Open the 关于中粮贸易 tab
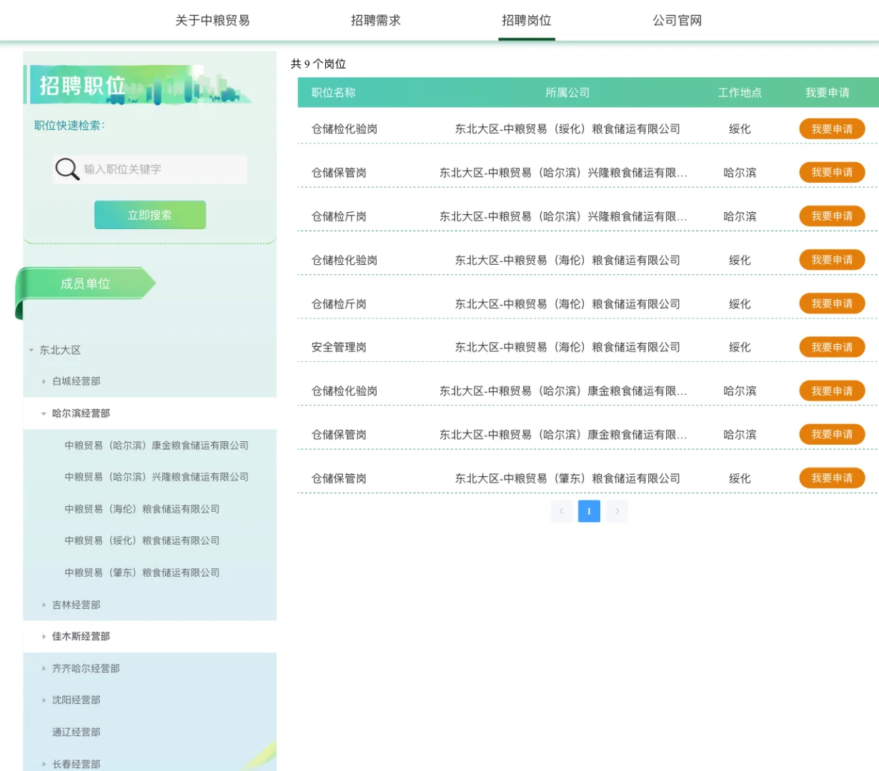The height and width of the screenshot is (771, 879). click(212, 21)
